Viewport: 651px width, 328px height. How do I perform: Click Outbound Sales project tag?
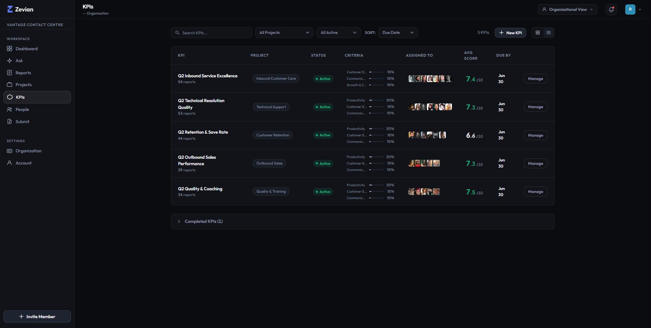pos(269,163)
